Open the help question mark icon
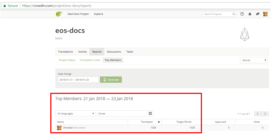Image resolution: width=272 pixels, height=134 pixels. (242, 14)
